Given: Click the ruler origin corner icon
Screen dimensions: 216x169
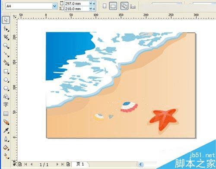Looking at the screenshot, I should tap(15, 16).
